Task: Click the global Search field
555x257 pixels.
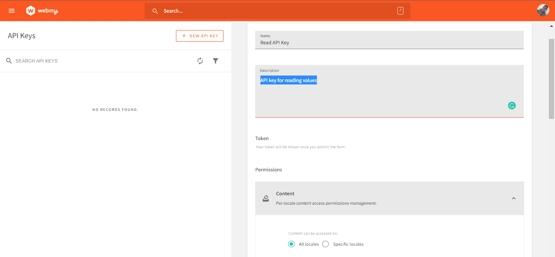Action: pos(244,11)
